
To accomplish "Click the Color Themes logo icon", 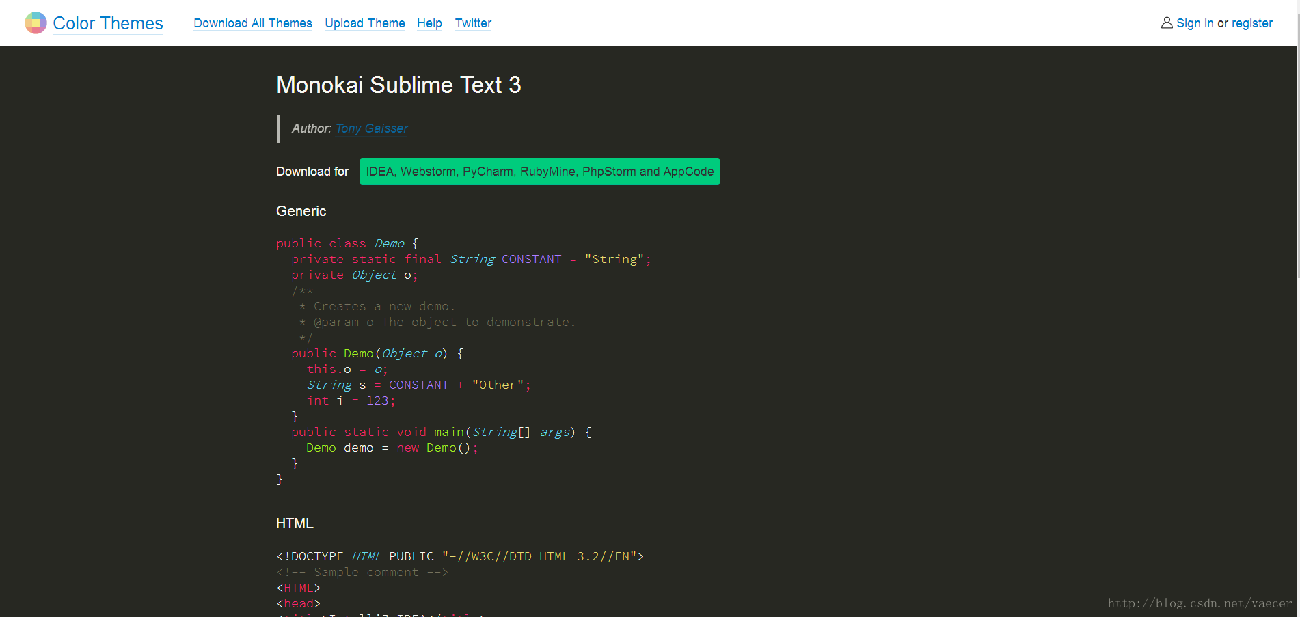I will (36, 23).
